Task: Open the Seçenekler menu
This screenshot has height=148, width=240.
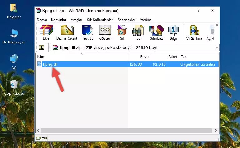Action: 126,20
